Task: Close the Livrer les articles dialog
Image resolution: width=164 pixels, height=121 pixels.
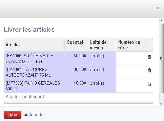Action: pyautogui.click(x=158, y=8)
